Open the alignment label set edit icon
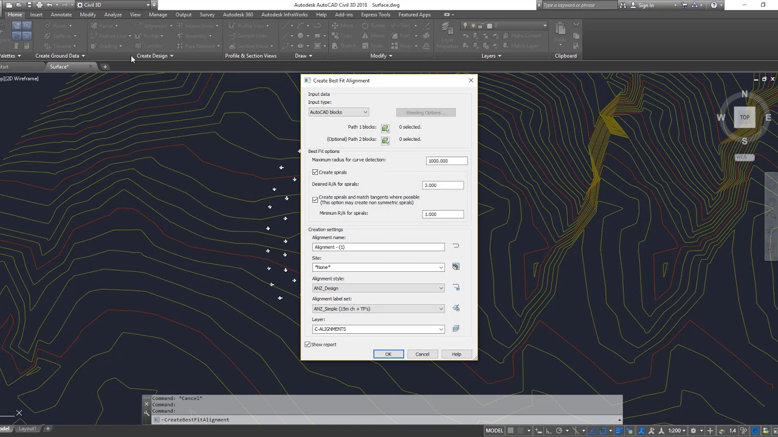Viewport: 778px width, 437px height. click(456, 308)
